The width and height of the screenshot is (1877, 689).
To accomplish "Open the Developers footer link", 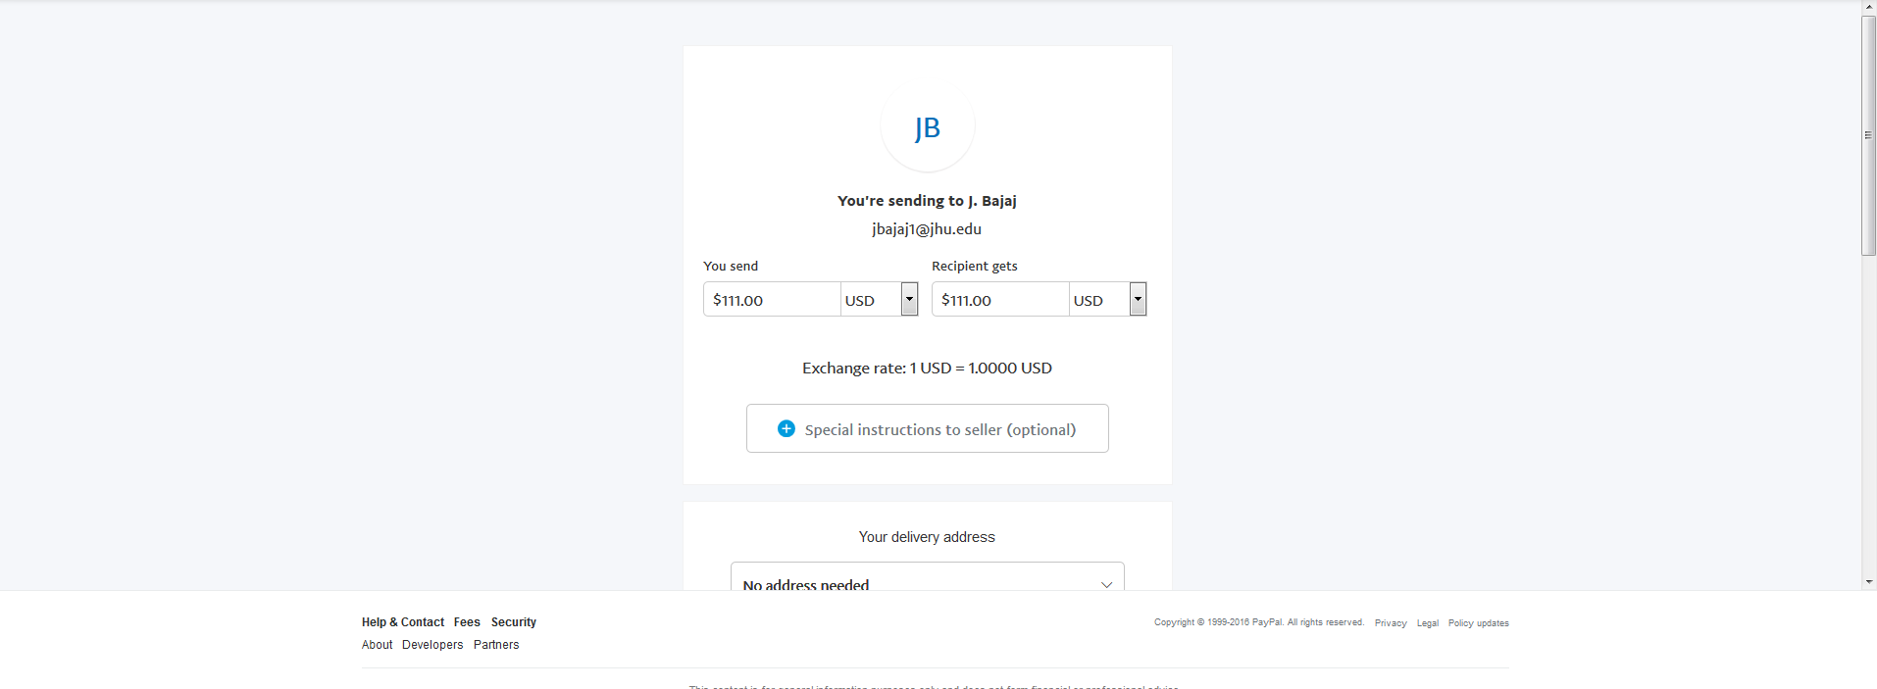I will click(432, 645).
